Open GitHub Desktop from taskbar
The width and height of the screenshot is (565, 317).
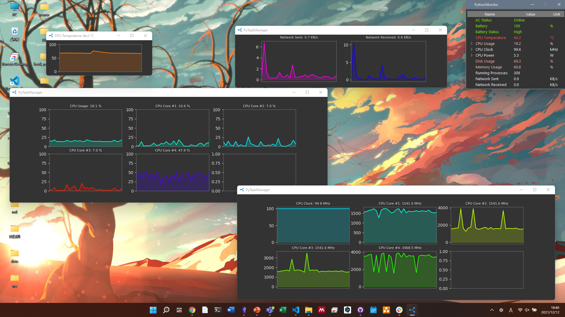coord(360,310)
